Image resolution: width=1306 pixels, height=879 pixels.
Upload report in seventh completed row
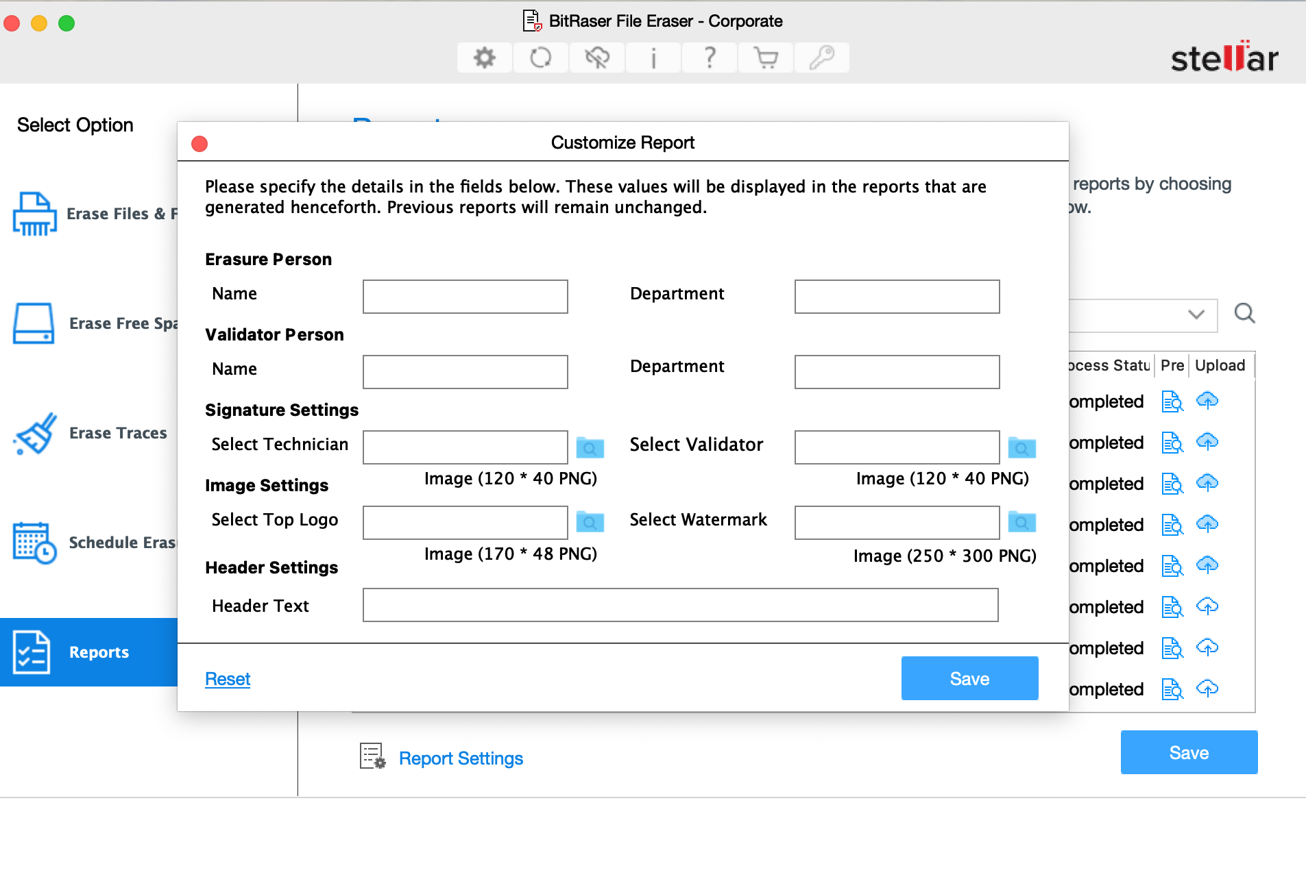(x=1207, y=647)
